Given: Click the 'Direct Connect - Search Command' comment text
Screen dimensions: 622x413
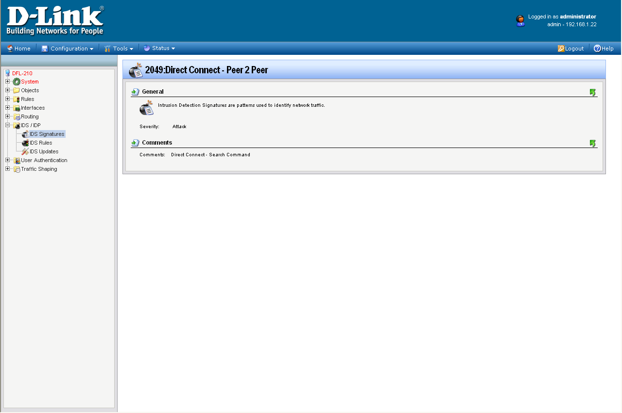Looking at the screenshot, I should [210, 155].
